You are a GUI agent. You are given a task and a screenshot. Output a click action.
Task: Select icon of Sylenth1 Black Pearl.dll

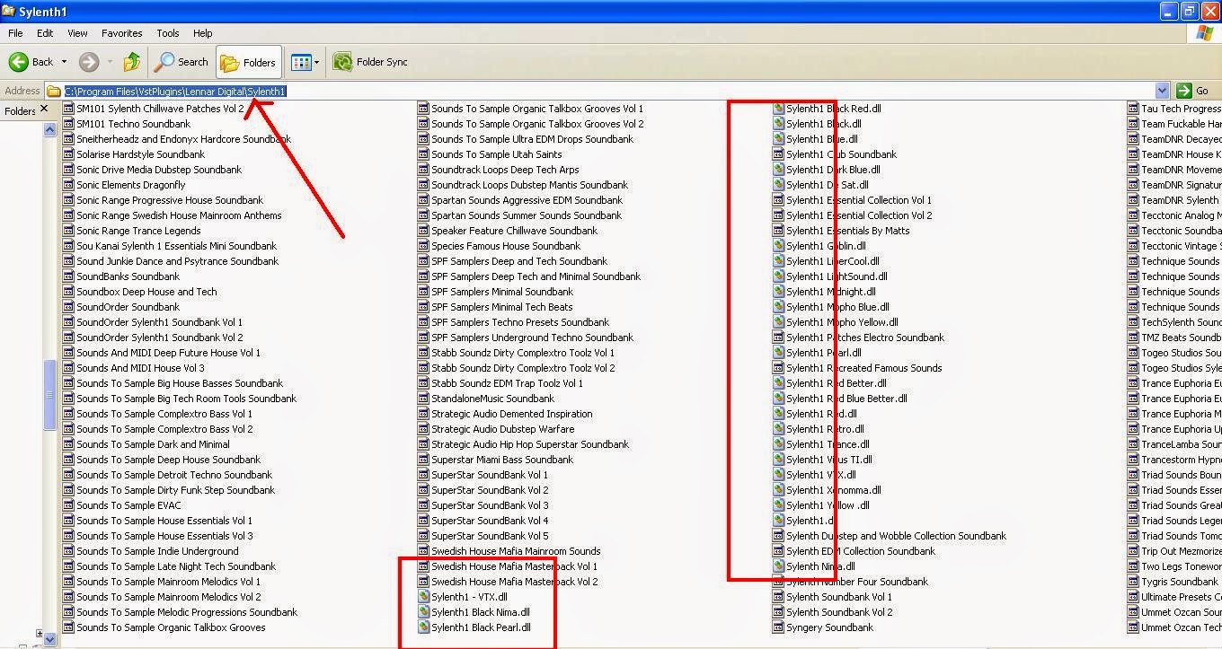(x=424, y=627)
